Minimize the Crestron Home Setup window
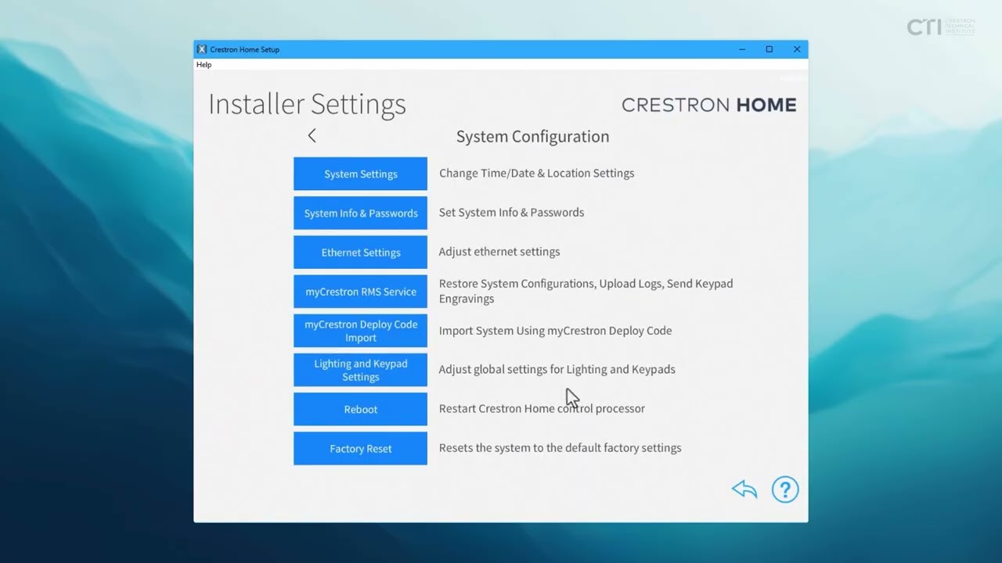Viewport: 1002px width, 563px height. click(x=742, y=49)
